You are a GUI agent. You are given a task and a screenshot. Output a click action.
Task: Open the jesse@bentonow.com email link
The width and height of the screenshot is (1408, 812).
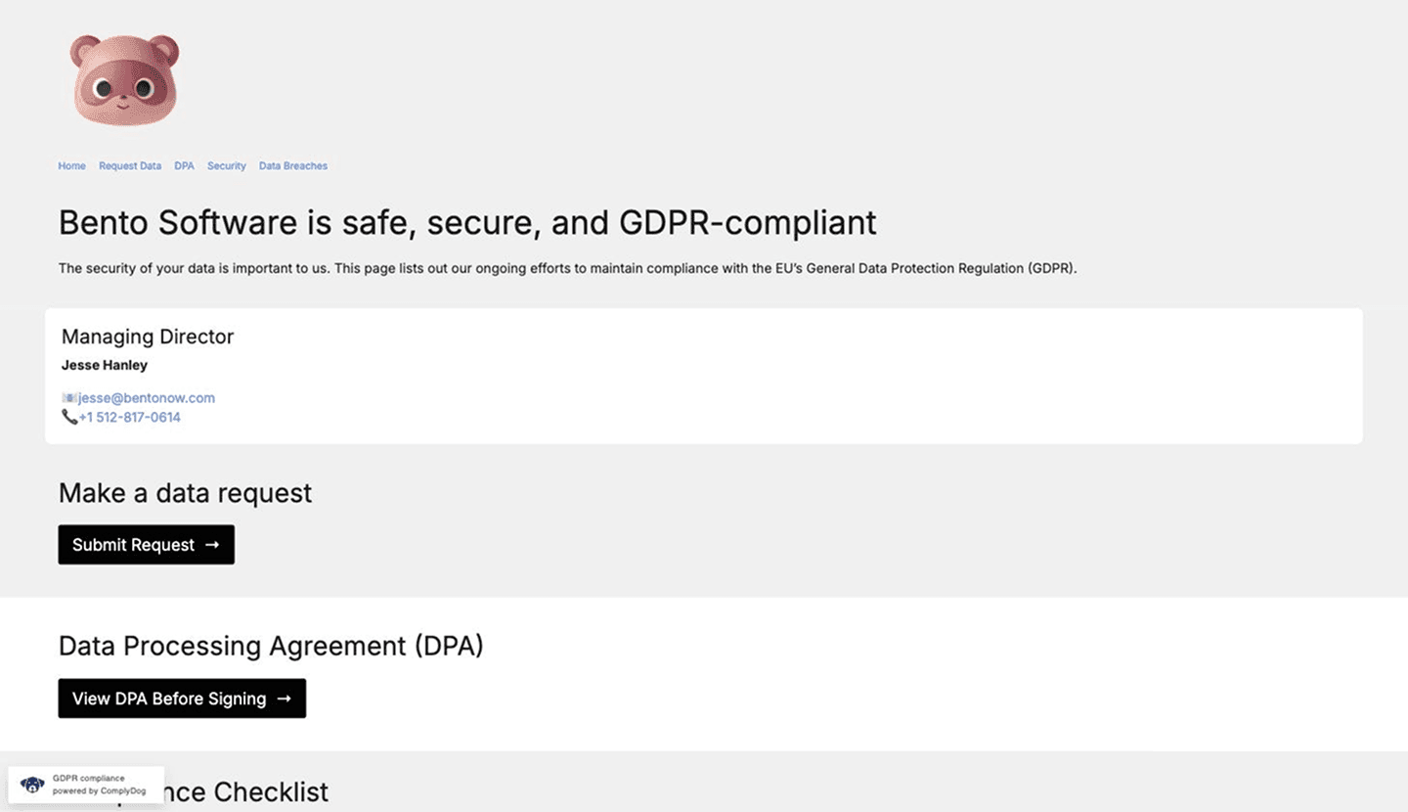pos(147,398)
